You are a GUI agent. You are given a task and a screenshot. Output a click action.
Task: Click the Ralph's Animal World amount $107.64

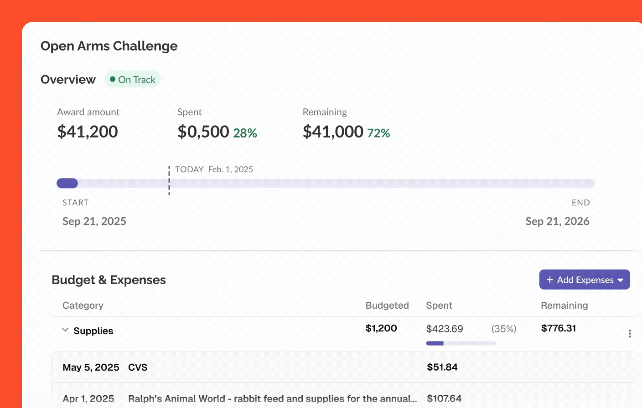click(x=444, y=398)
